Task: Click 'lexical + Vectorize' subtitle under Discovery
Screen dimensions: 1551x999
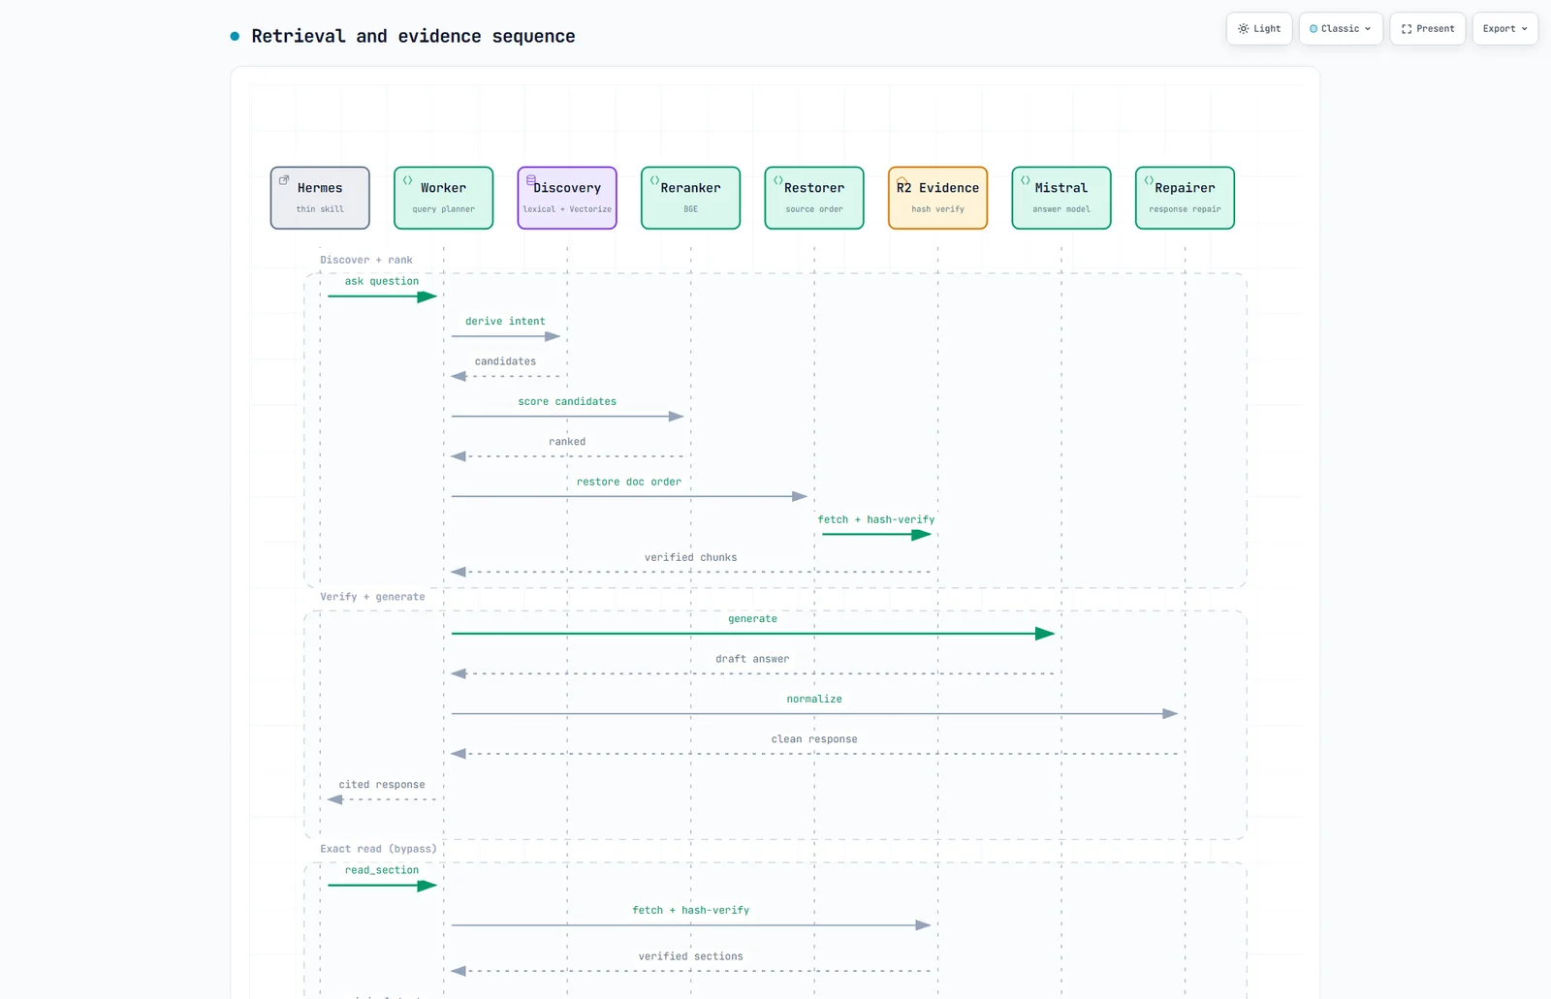Action: [567, 209]
